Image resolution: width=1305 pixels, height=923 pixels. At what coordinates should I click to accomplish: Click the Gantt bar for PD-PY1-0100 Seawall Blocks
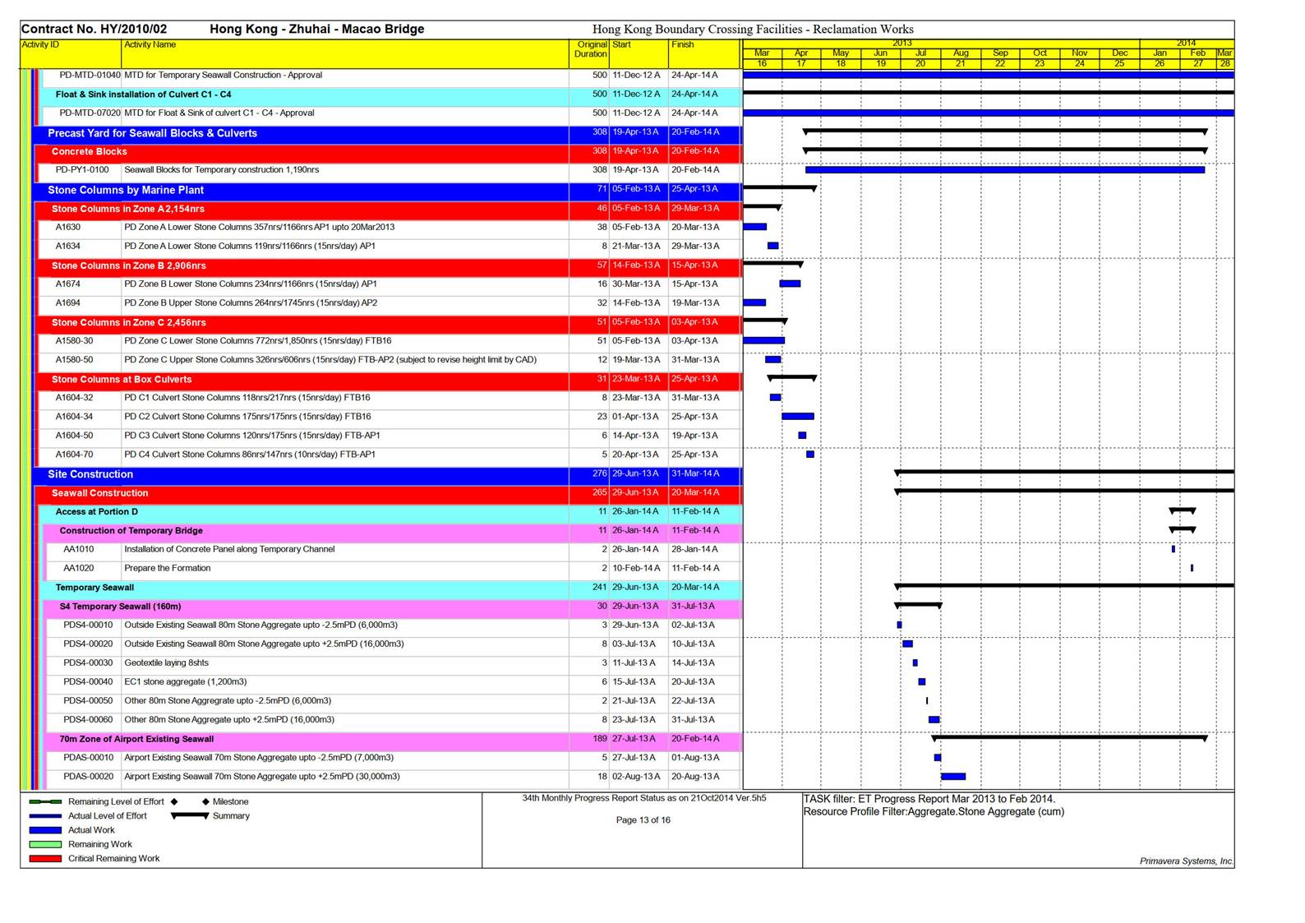(x=1005, y=170)
